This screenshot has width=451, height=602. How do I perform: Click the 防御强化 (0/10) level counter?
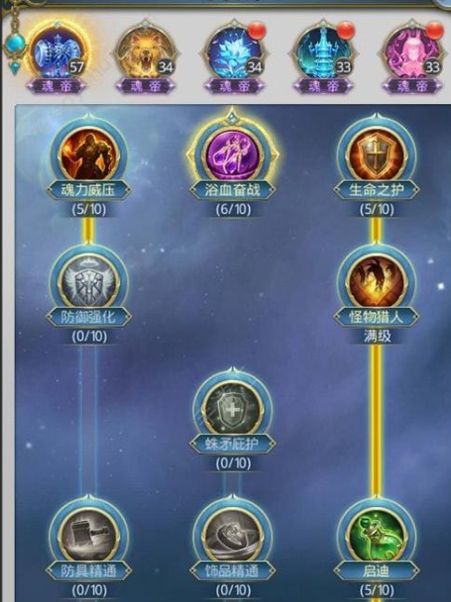89,337
